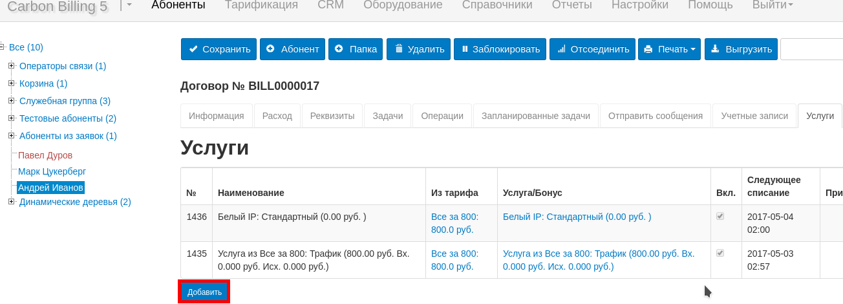Select Динамические деревья (2) folder
The height and width of the screenshot is (304, 843).
pyautogui.click(x=75, y=202)
